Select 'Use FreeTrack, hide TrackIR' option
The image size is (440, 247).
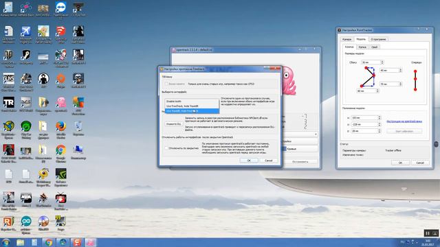click(192, 106)
